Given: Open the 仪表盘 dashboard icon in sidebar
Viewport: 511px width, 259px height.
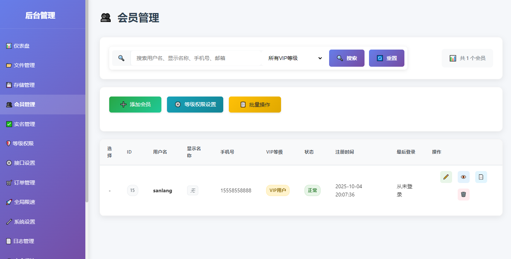Looking at the screenshot, I should point(9,45).
